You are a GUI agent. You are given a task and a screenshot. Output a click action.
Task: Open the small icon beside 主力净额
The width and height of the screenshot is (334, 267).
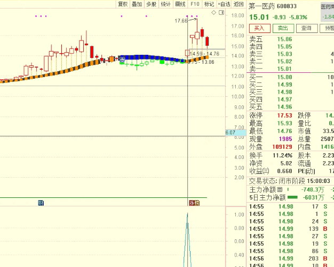point(280,189)
